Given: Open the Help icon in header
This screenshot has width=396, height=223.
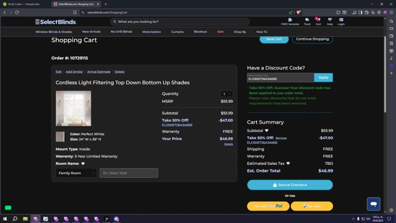Looking at the screenshot, I should click(330, 22).
